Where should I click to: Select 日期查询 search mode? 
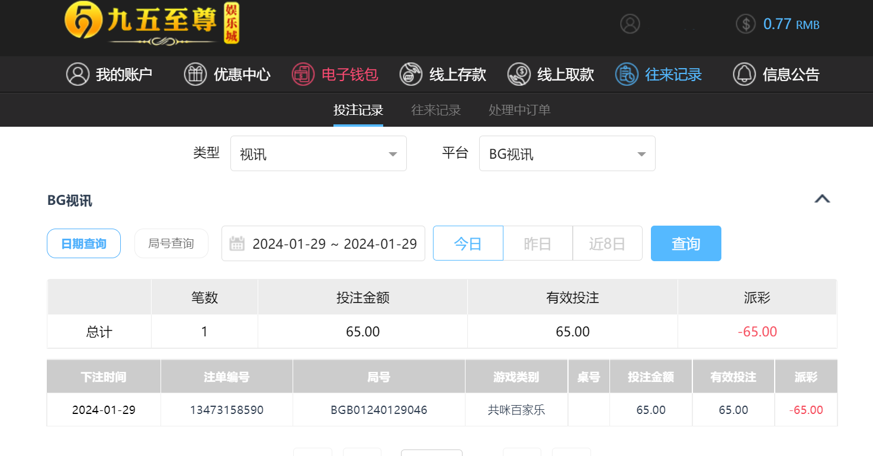(84, 243)
